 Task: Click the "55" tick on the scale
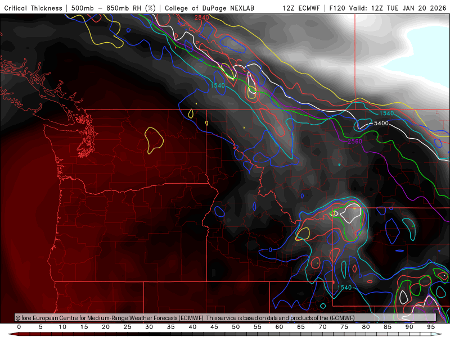pos(258,327)
